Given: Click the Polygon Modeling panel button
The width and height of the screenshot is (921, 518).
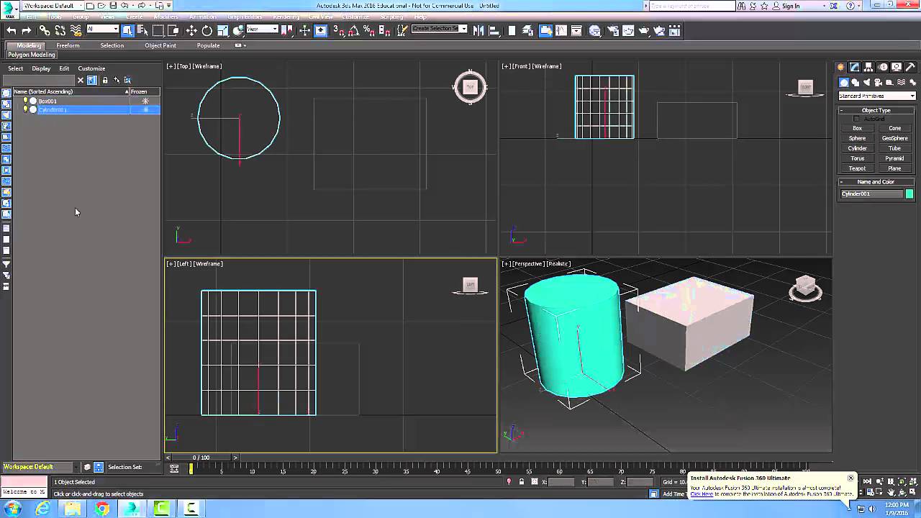Looking at the screenshot, I should click(32, 55).
